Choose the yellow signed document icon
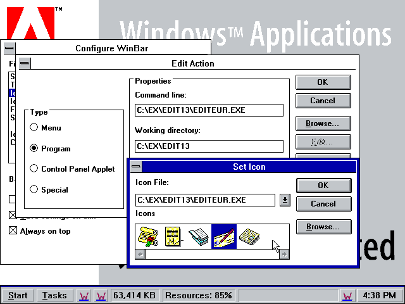The width and height of the screenshot is (405, 304). click(x=173, y=236)
